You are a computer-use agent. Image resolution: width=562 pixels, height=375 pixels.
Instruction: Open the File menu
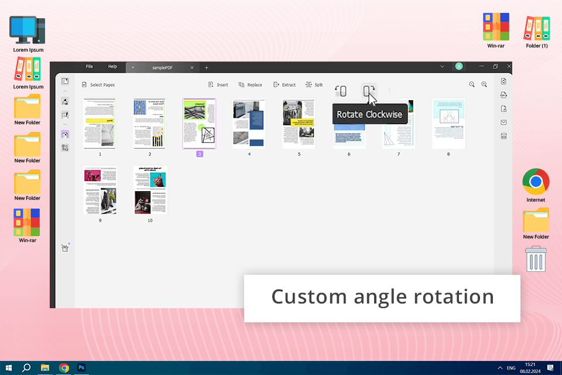pos(90,67)
